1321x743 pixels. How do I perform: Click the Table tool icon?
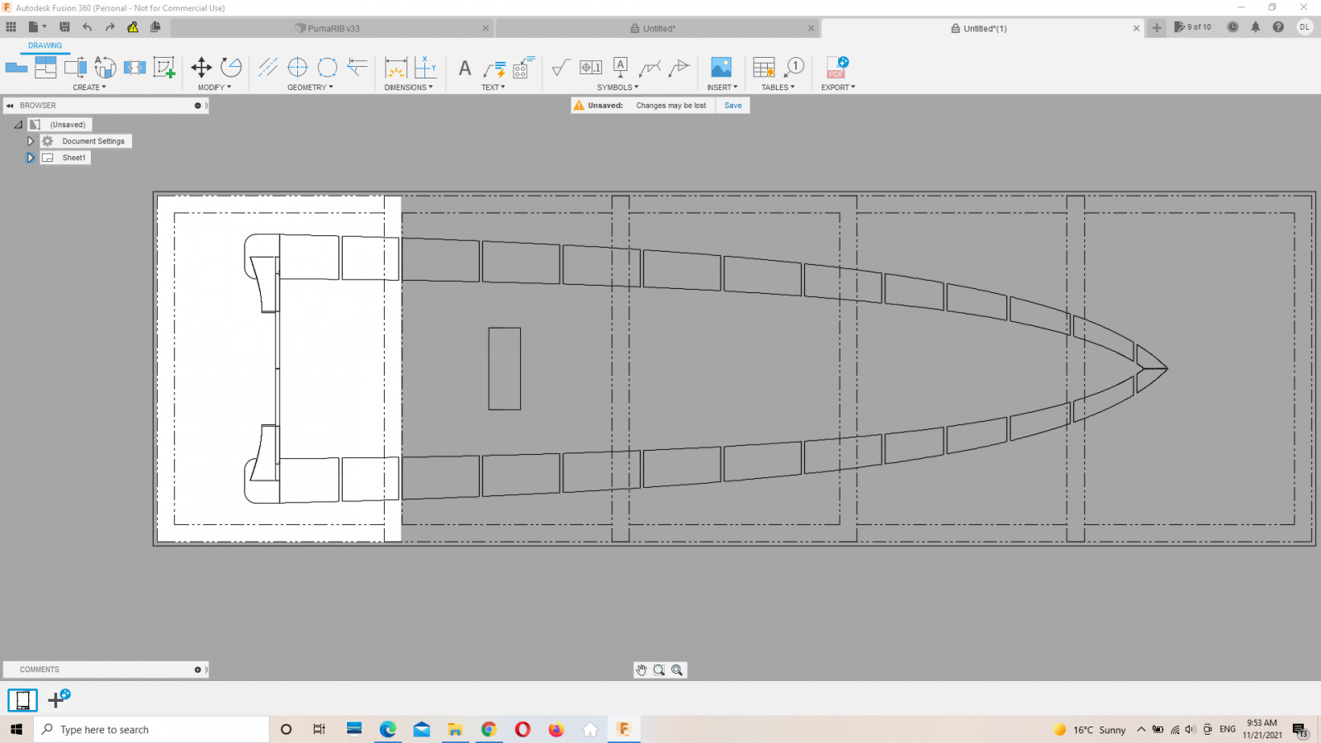click(x=765, y=67)
